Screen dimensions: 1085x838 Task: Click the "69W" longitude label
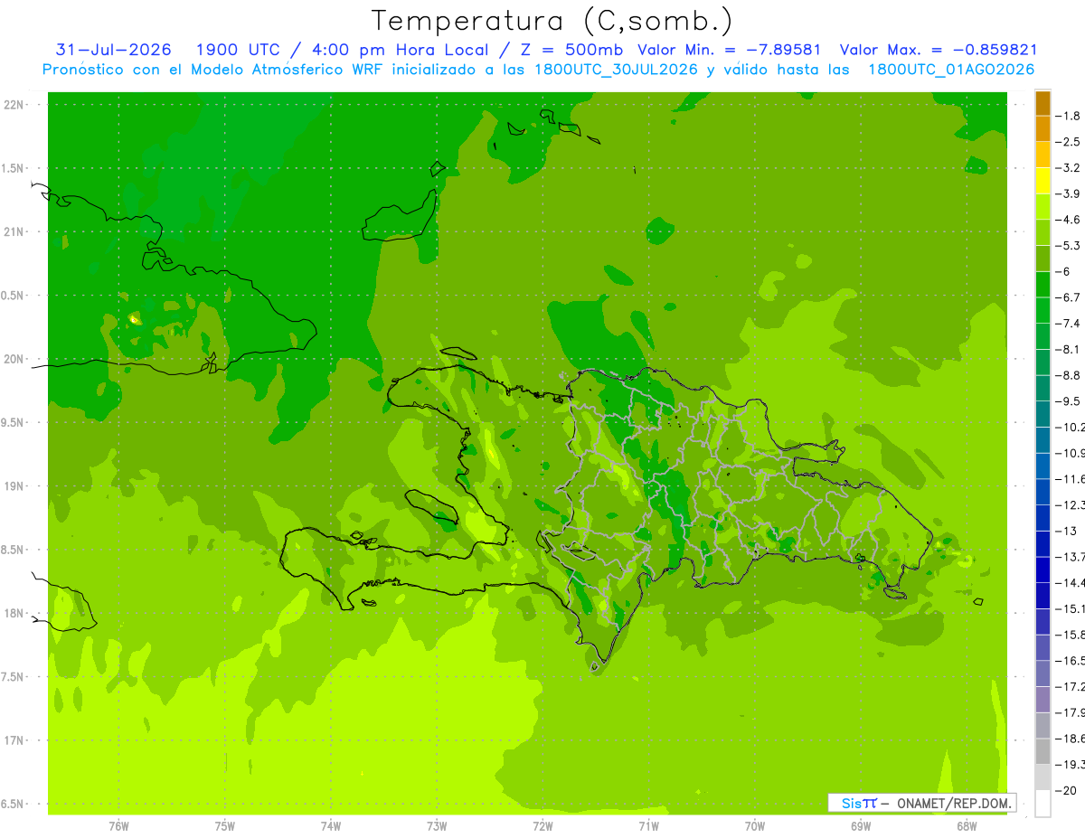[x=861, y=826]
